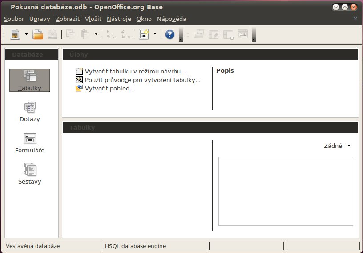363x253 pixels.
Task: Click the icon beside Vytvořit pohled
Action: pos(79,88)
